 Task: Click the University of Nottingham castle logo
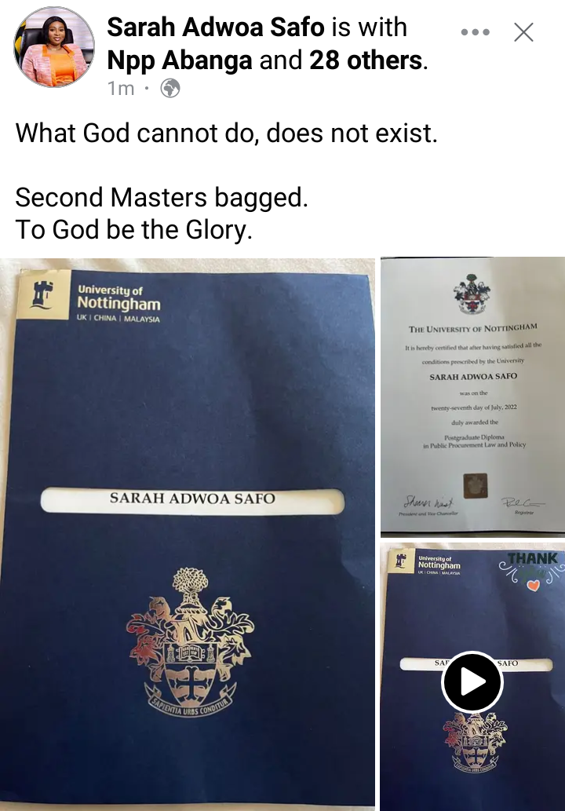pyautogui.click(x=43, y=294)
